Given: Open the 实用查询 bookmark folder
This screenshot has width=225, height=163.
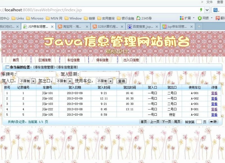Looking at the screenshot, I should tap(106, 18).
